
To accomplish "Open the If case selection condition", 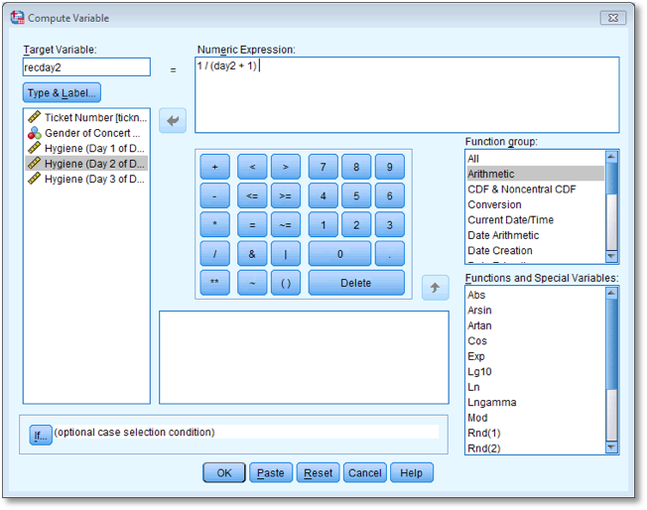I will click(x=40, y=435).
